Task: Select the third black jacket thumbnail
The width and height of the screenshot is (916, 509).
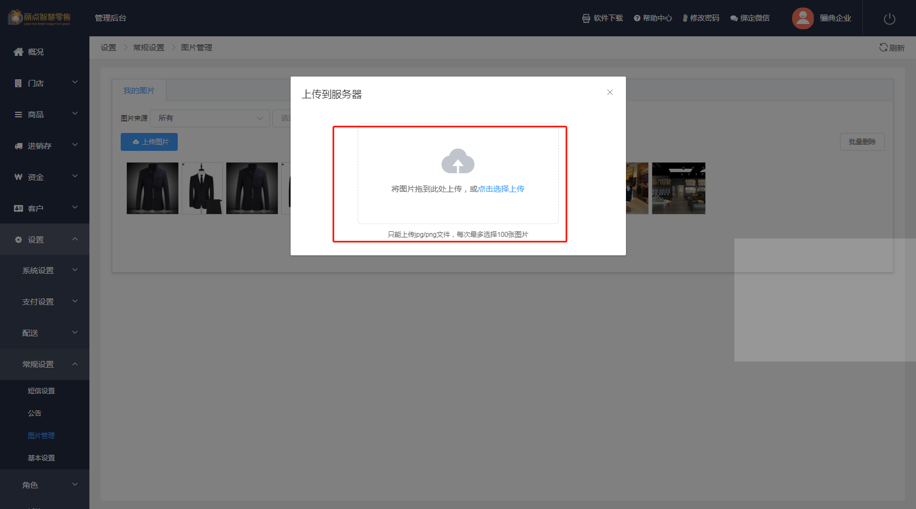Action: pyautogui.click(x=252, y=188)
